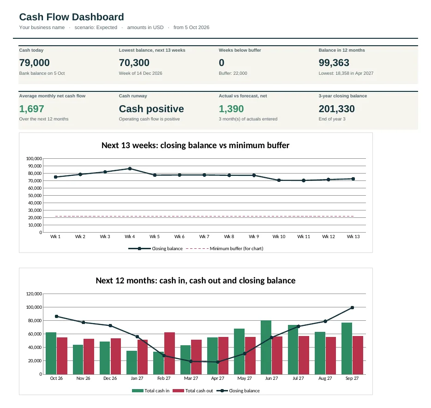Select average monthly net cash flow 1,697
Viewport: 431px width, 408px height.
click(32, 109)
